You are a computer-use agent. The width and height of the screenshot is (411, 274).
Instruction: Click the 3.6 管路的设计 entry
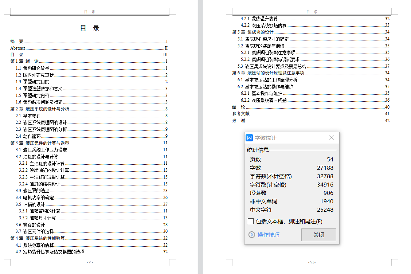[91, 225]
